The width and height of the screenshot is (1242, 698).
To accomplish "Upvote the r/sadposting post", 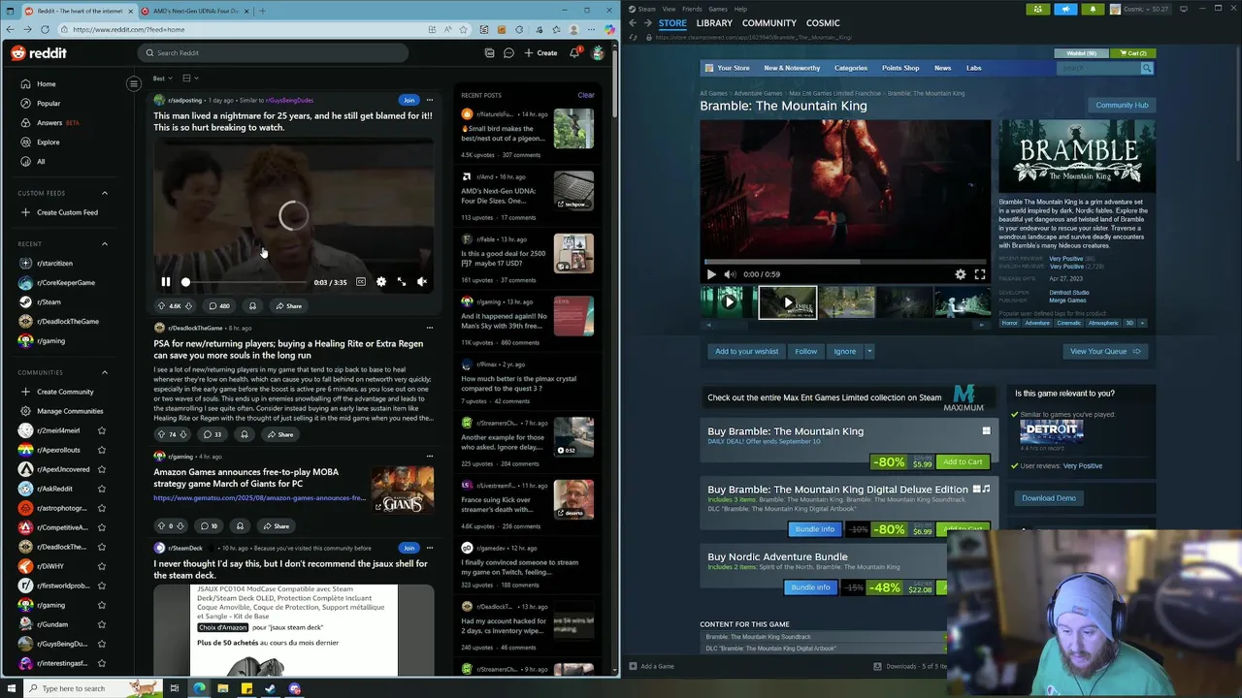I will point(161,306).
